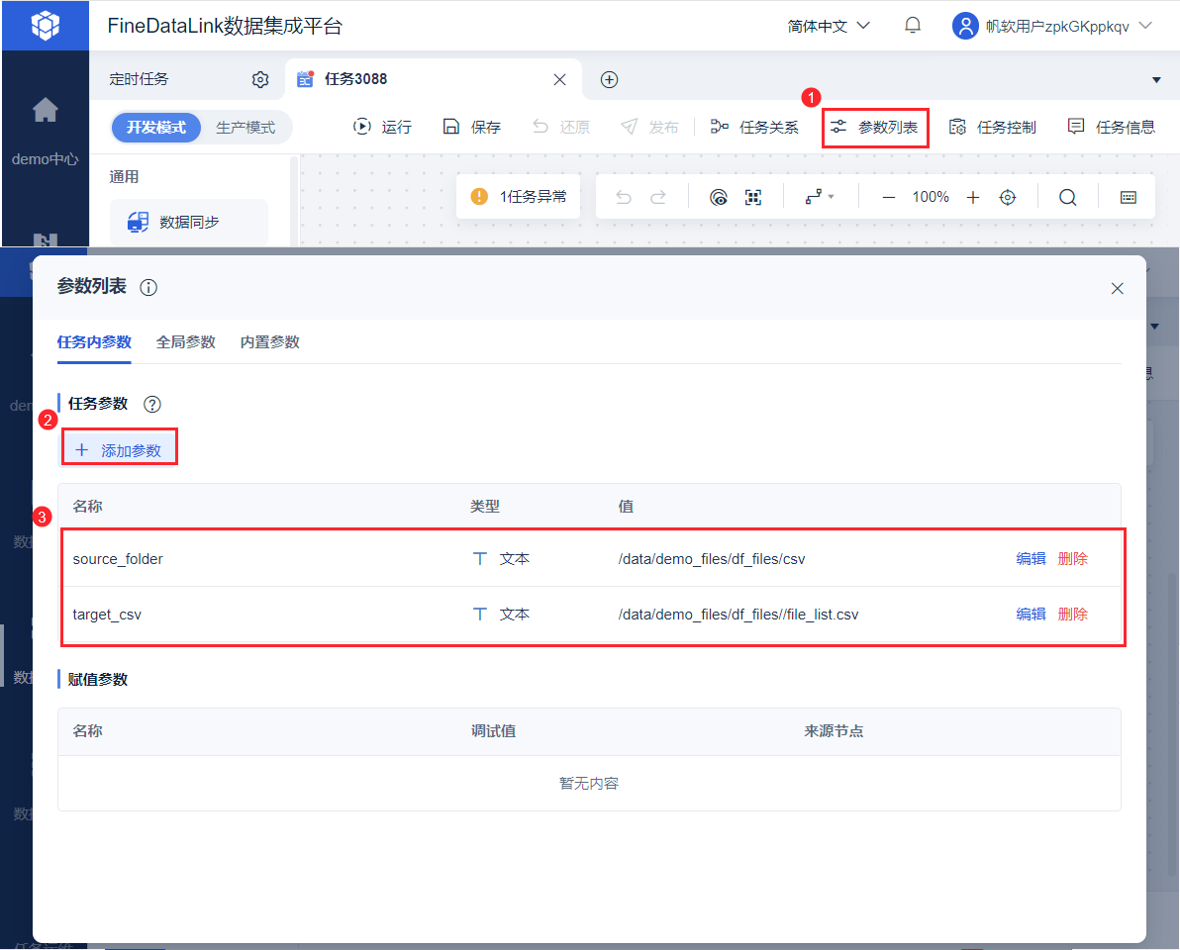1180x950 pixels.
Task: Click the 100% zoom level
Action: point(931,197)
